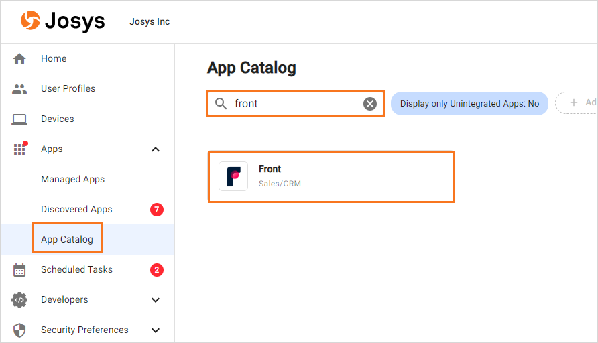Click the search magnifier icon
598x343 pixels.
pyautogui.click(x=221, y=103)
